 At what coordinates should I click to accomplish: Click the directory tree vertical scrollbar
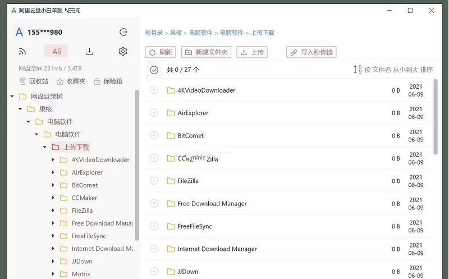137,165
